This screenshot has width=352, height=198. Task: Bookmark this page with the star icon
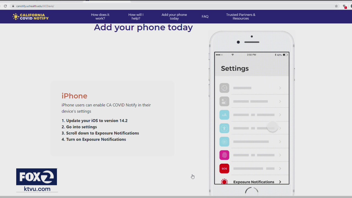(x=336, y=6)
